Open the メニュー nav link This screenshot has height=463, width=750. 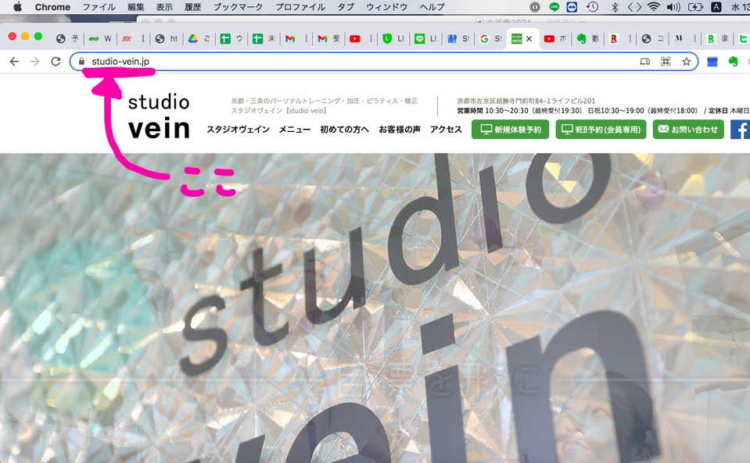click(295, 130)
